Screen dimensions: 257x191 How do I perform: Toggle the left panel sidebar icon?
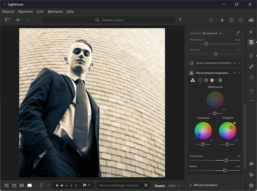tap(7, 20)
